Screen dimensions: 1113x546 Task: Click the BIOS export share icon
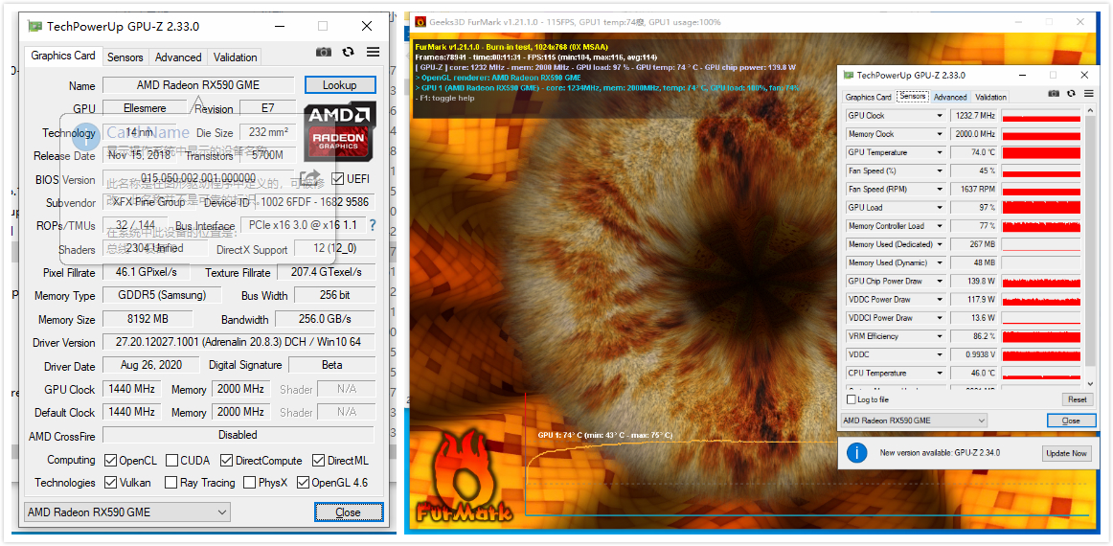point(309,178)
